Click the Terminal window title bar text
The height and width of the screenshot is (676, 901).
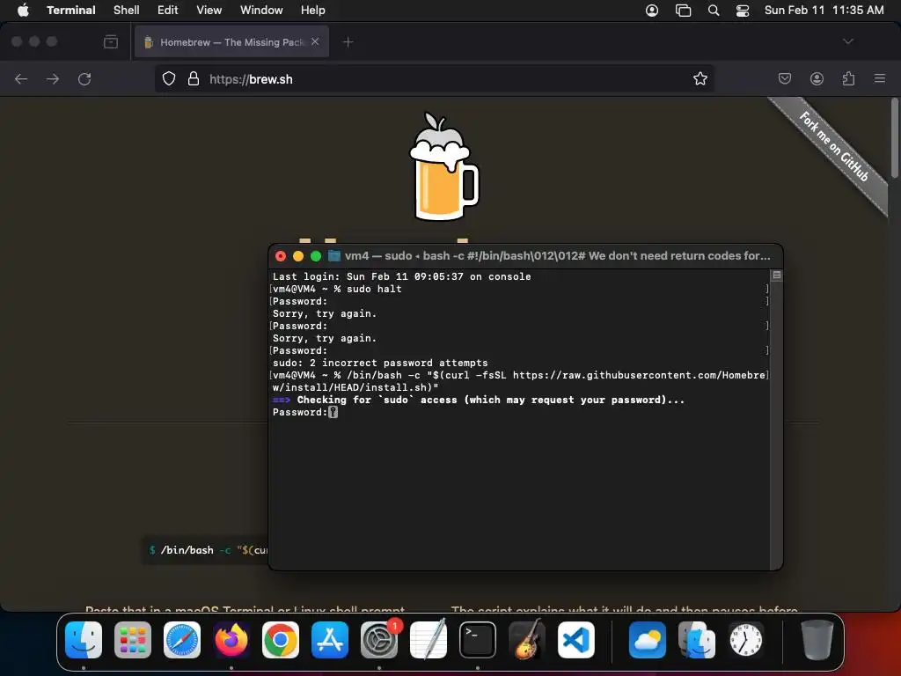tap(557, 256)
